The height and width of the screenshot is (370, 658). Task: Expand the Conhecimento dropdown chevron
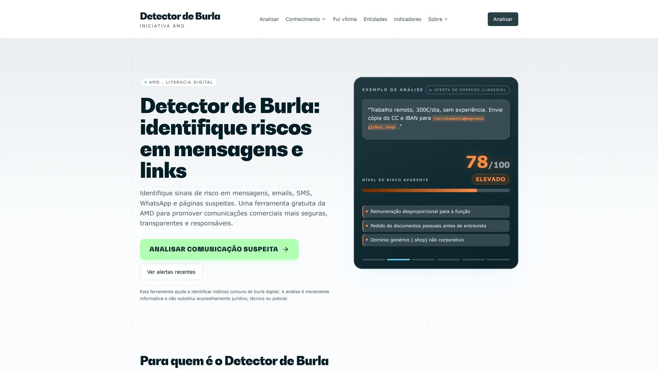click(324, 19)
